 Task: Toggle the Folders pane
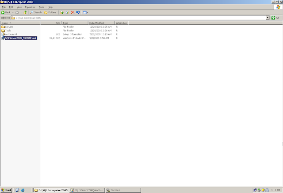pos(50,12)
